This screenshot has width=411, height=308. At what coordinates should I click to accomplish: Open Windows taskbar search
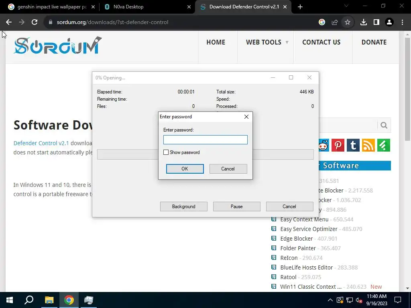point(29,300)
